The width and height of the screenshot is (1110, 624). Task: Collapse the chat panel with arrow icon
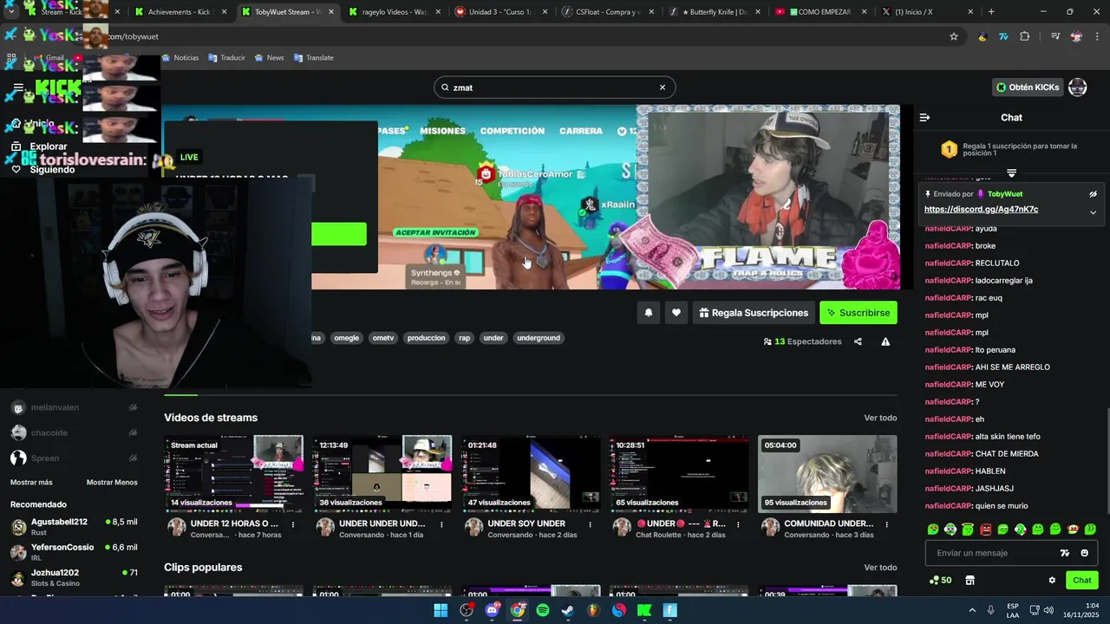pyautogui.click(x=924, y=117)
